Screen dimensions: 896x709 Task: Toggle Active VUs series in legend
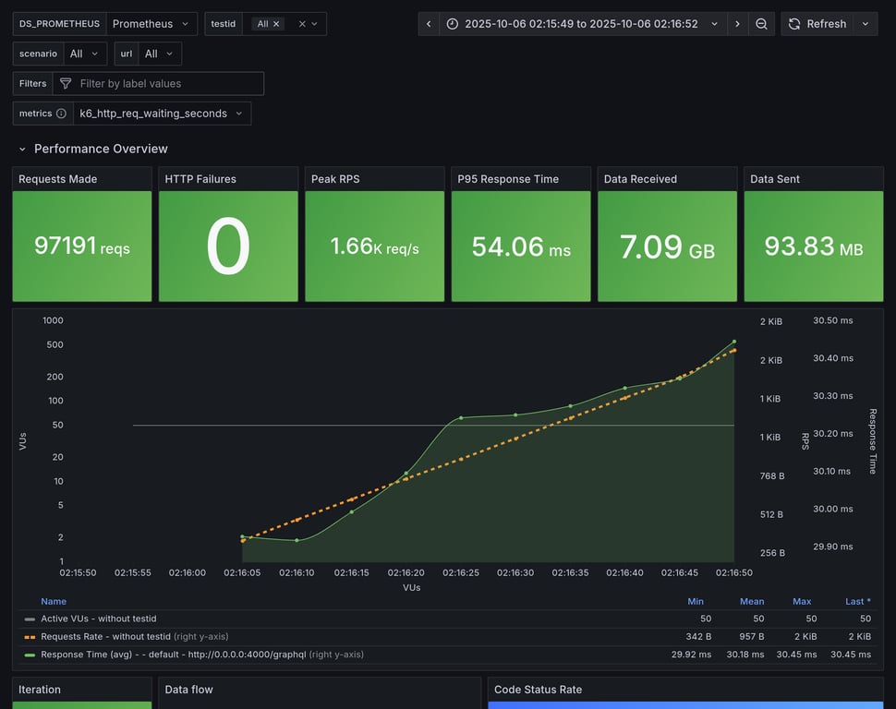click(x=98, y=619)
